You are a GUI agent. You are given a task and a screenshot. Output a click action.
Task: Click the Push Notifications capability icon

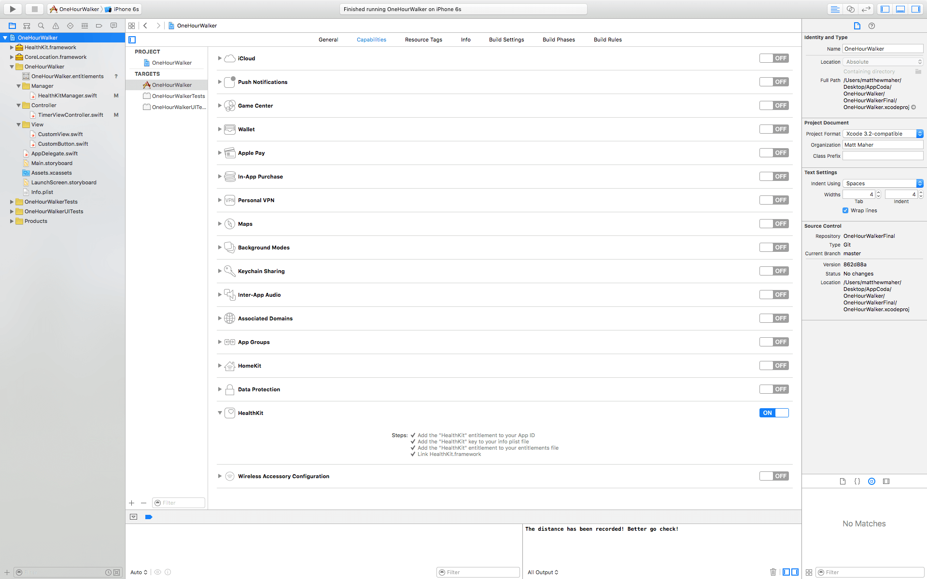230,82
